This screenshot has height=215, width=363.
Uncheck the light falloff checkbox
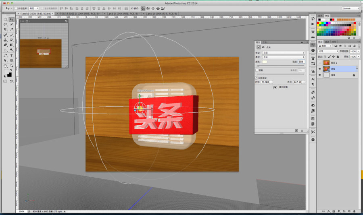[257, 78]
